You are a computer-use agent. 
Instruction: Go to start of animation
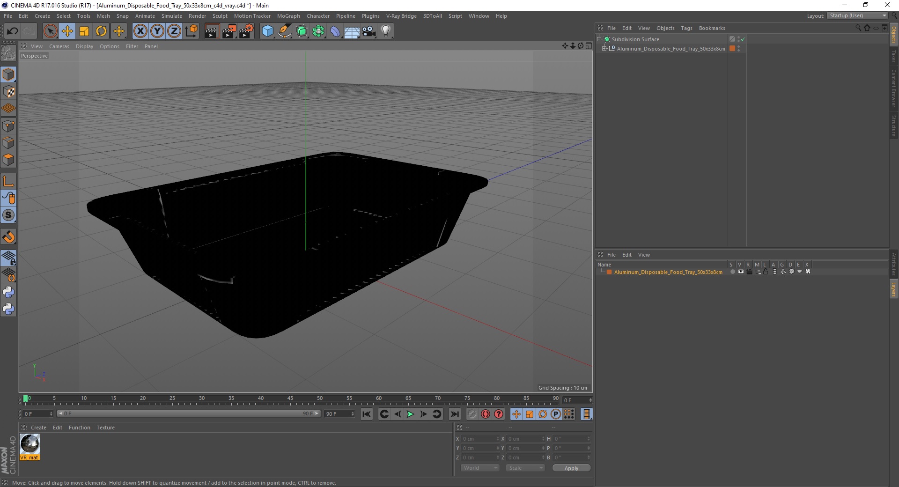point(367,414)
